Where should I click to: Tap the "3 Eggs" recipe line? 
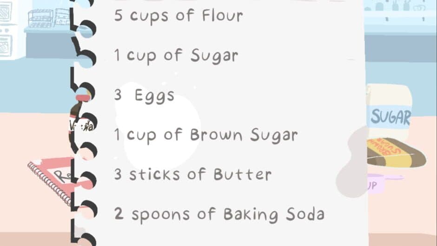(x=145, y=95)
